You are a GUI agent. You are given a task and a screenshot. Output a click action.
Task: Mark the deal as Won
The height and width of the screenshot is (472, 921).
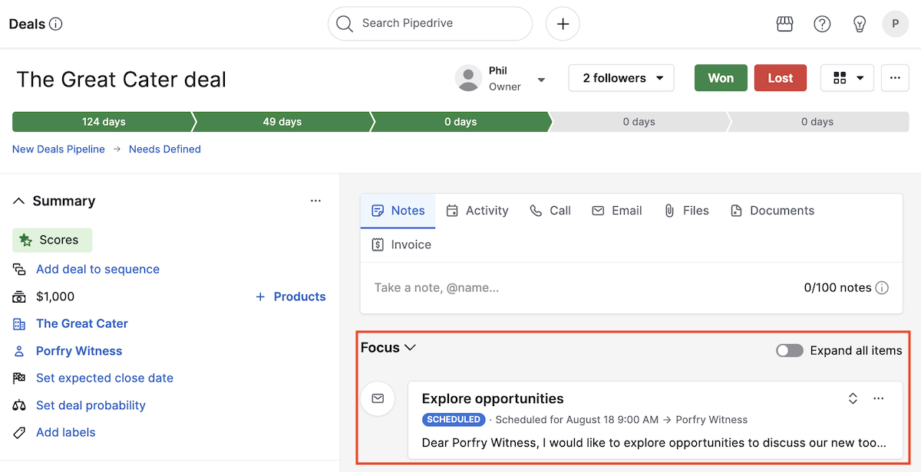pos(721,78)
